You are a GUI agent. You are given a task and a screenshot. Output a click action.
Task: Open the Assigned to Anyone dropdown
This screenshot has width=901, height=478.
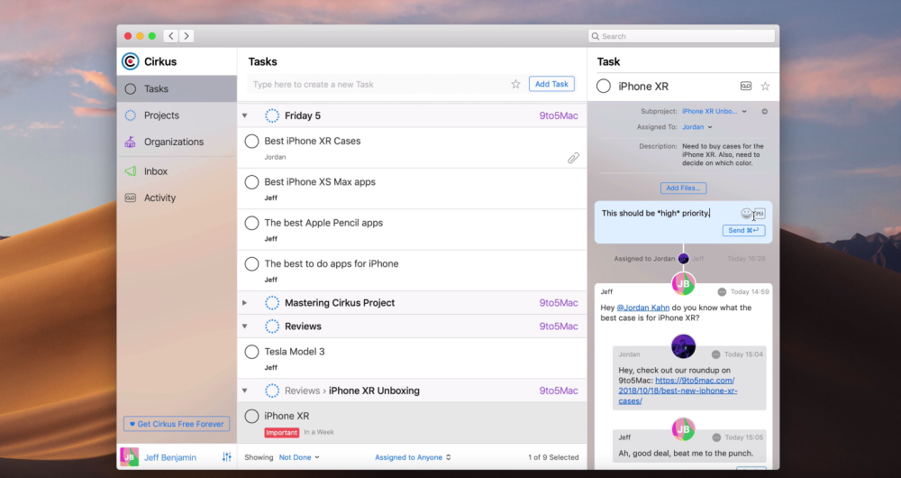(413, 457)
